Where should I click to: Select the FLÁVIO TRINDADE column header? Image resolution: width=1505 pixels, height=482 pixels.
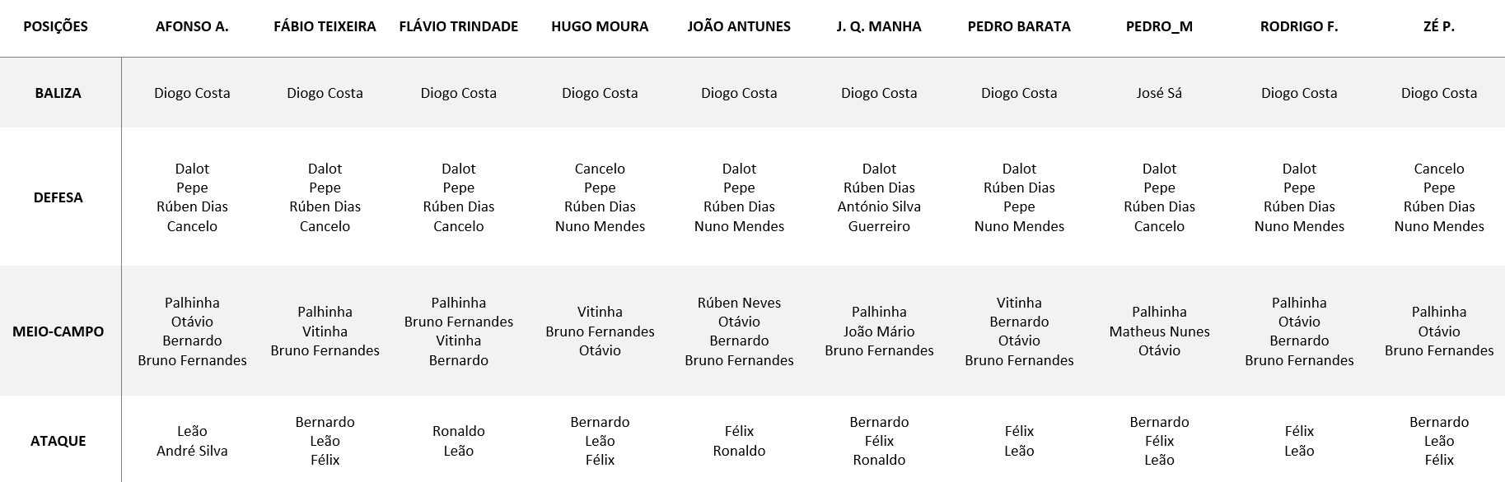[x=458, y=26]
